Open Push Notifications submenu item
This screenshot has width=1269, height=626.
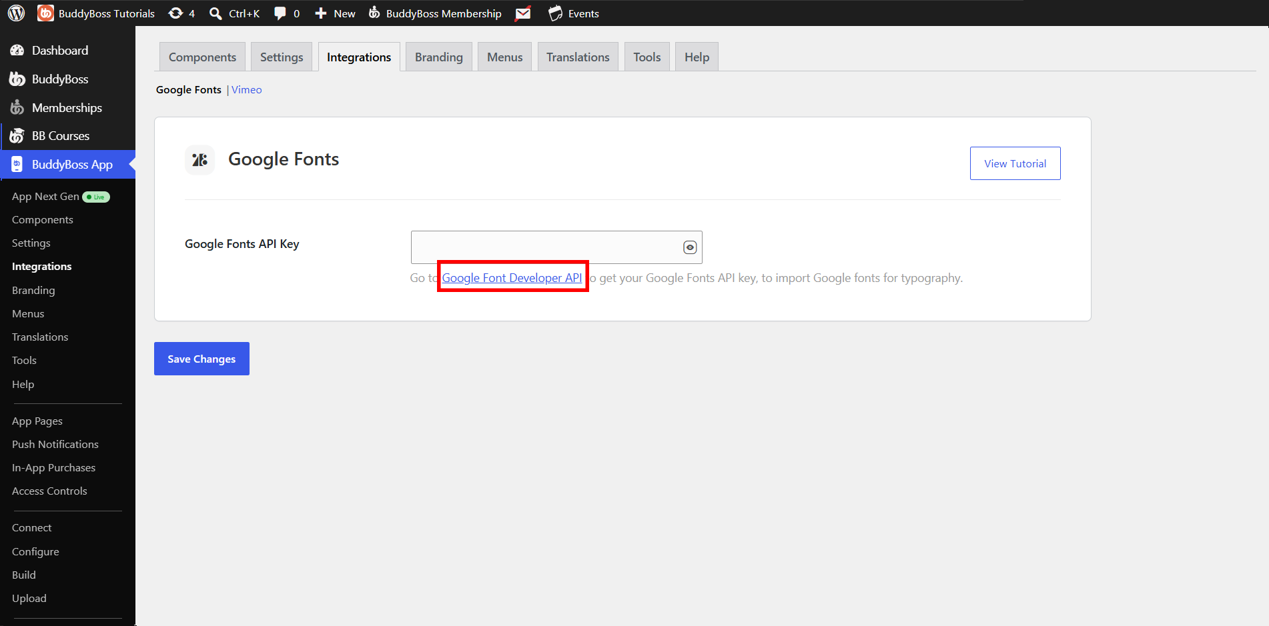point(55,445)
